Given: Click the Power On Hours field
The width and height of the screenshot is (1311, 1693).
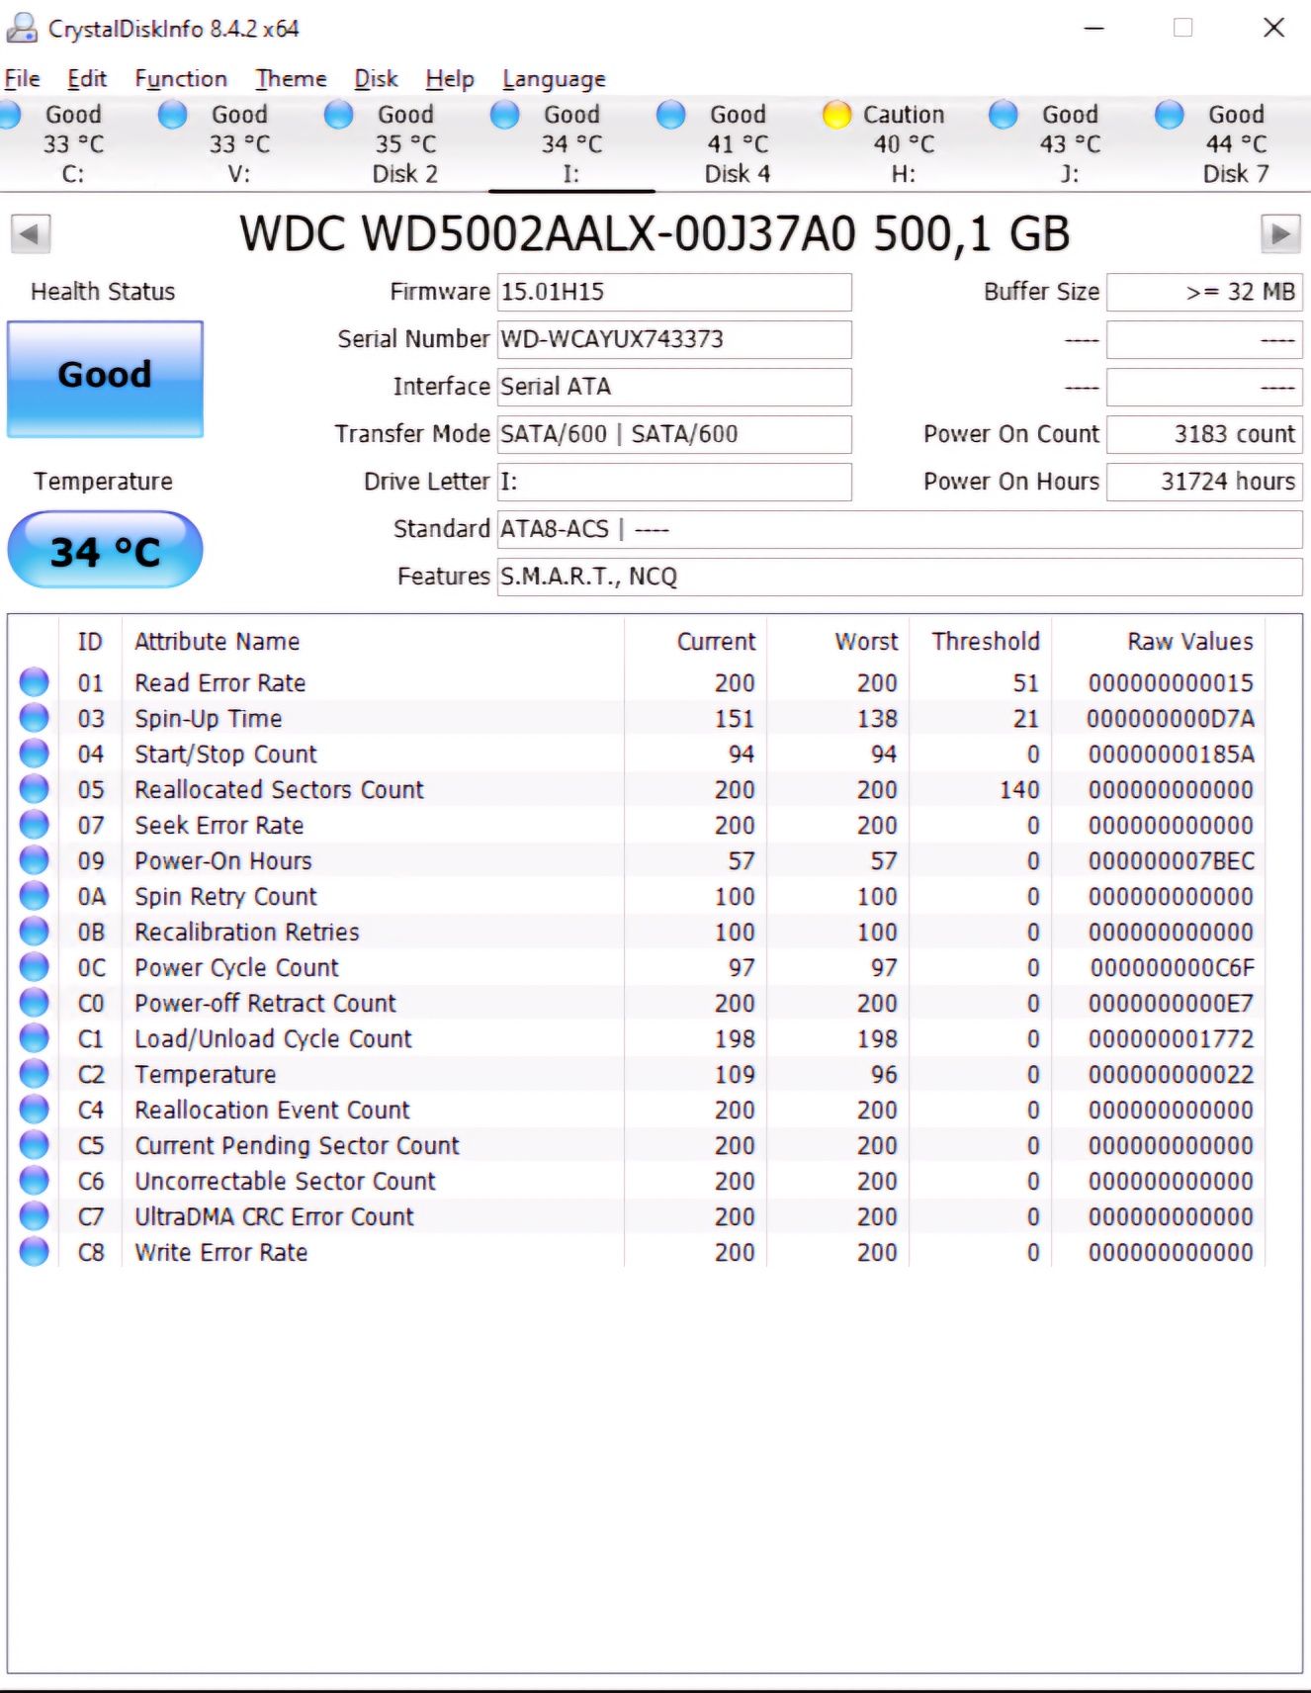Looking at the screenshot, I should 1204,482.
